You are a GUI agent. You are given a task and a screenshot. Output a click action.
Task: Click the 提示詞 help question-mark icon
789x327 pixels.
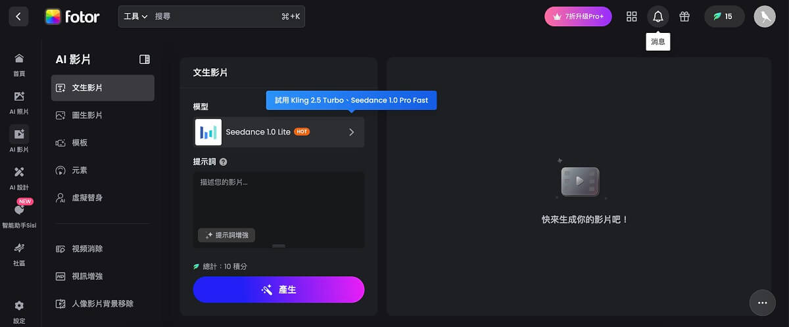(224, 162)
